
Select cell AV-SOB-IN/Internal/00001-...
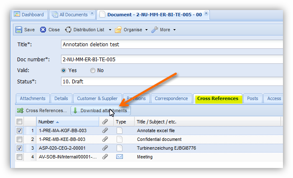point(68,157)
